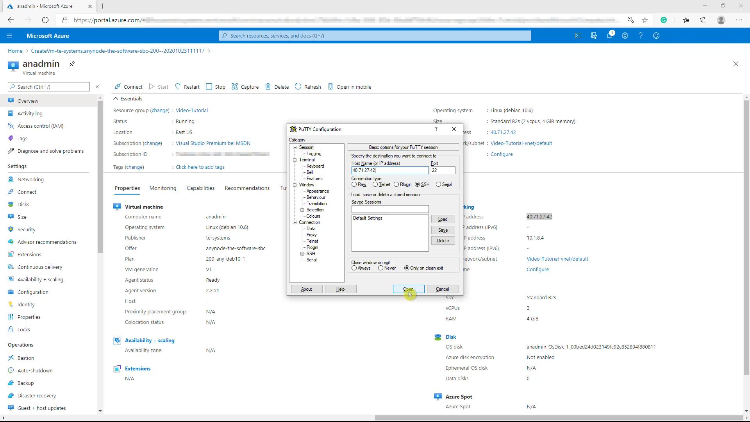Switch to Recommendations tab
The image size is (750, 422).
point(247,188)
